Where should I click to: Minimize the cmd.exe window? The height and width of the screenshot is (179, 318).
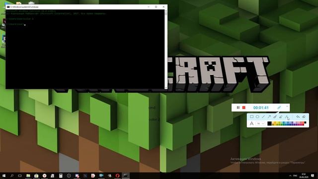click(x=149, y=6)
